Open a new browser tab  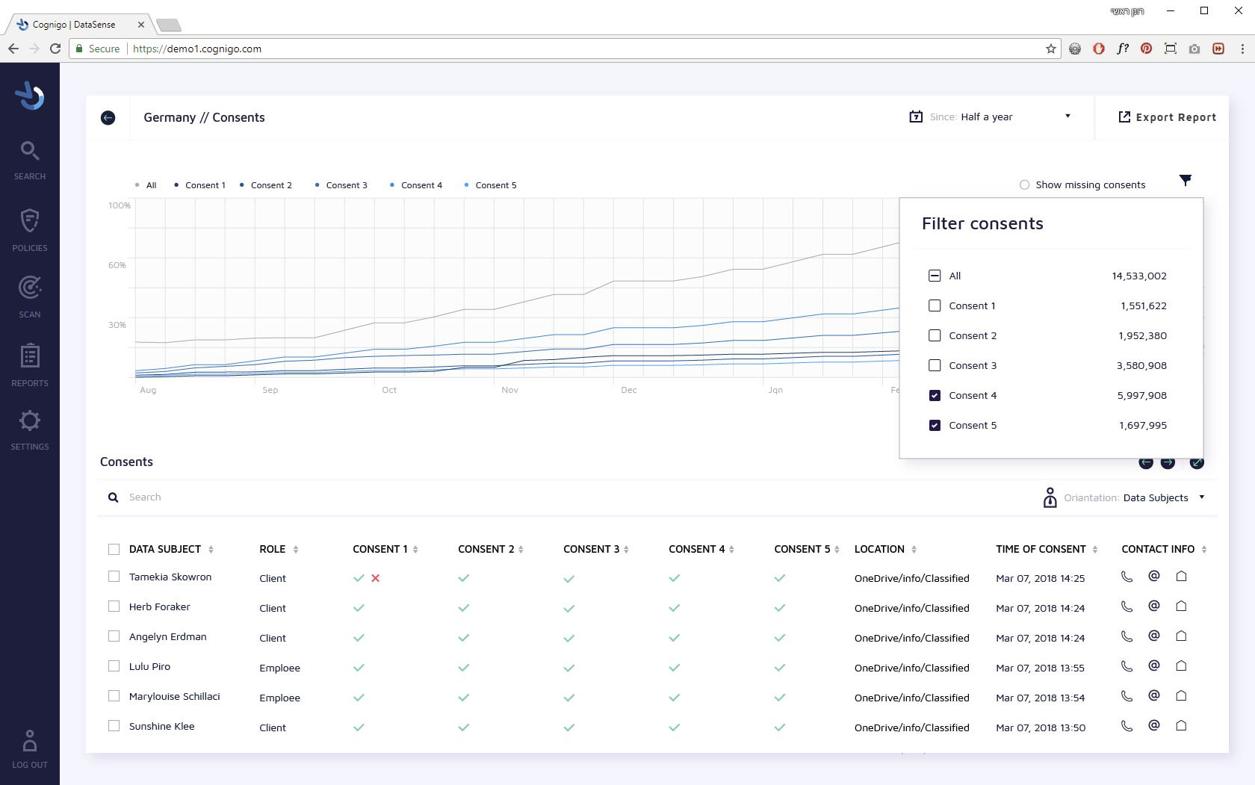pos(169,25)
